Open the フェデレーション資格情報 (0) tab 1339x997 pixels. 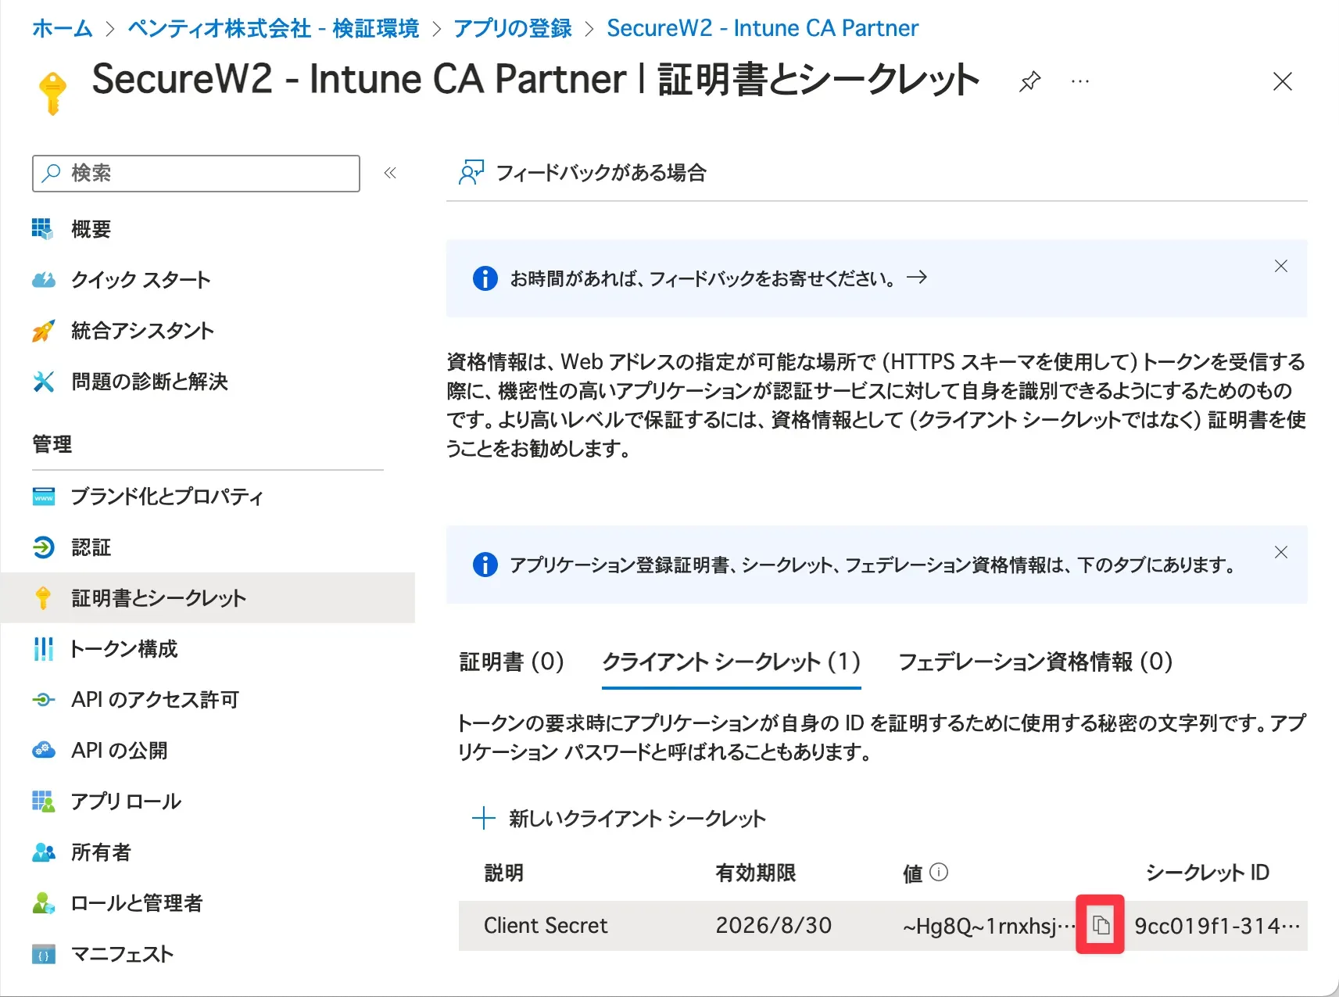pos(1035,662)
